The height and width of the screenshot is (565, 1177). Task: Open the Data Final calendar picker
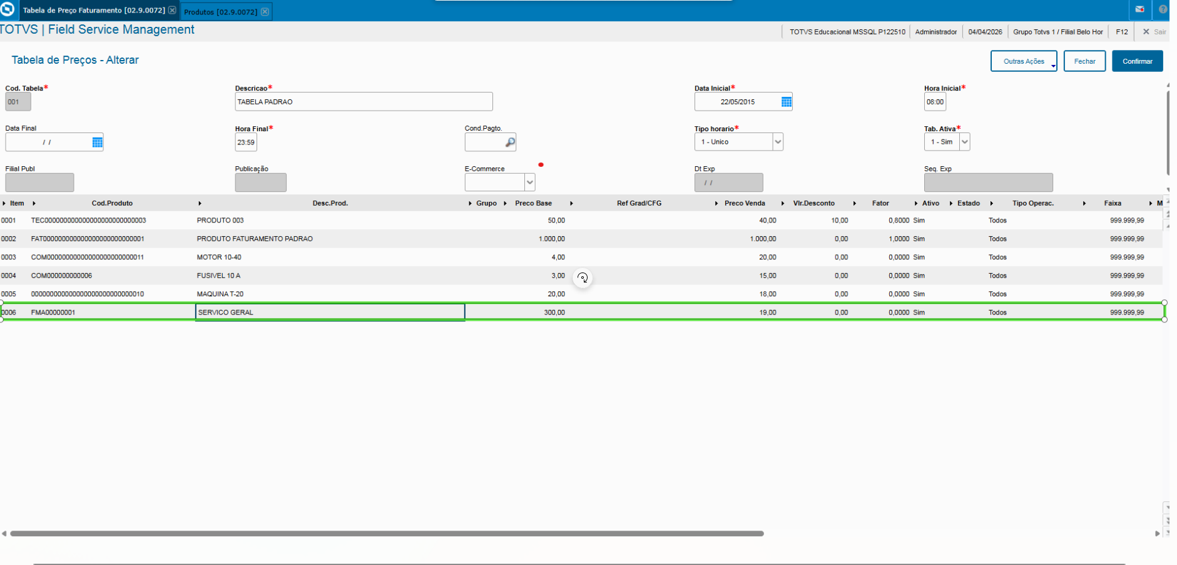[x=97, y=142]
